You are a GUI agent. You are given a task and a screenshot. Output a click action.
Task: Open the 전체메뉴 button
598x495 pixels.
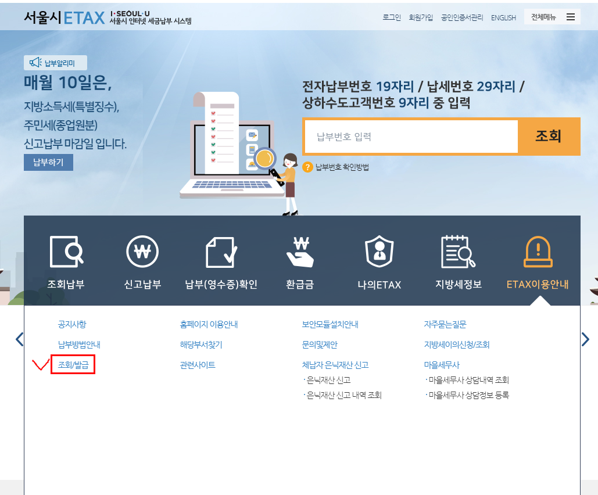point(552,17)
